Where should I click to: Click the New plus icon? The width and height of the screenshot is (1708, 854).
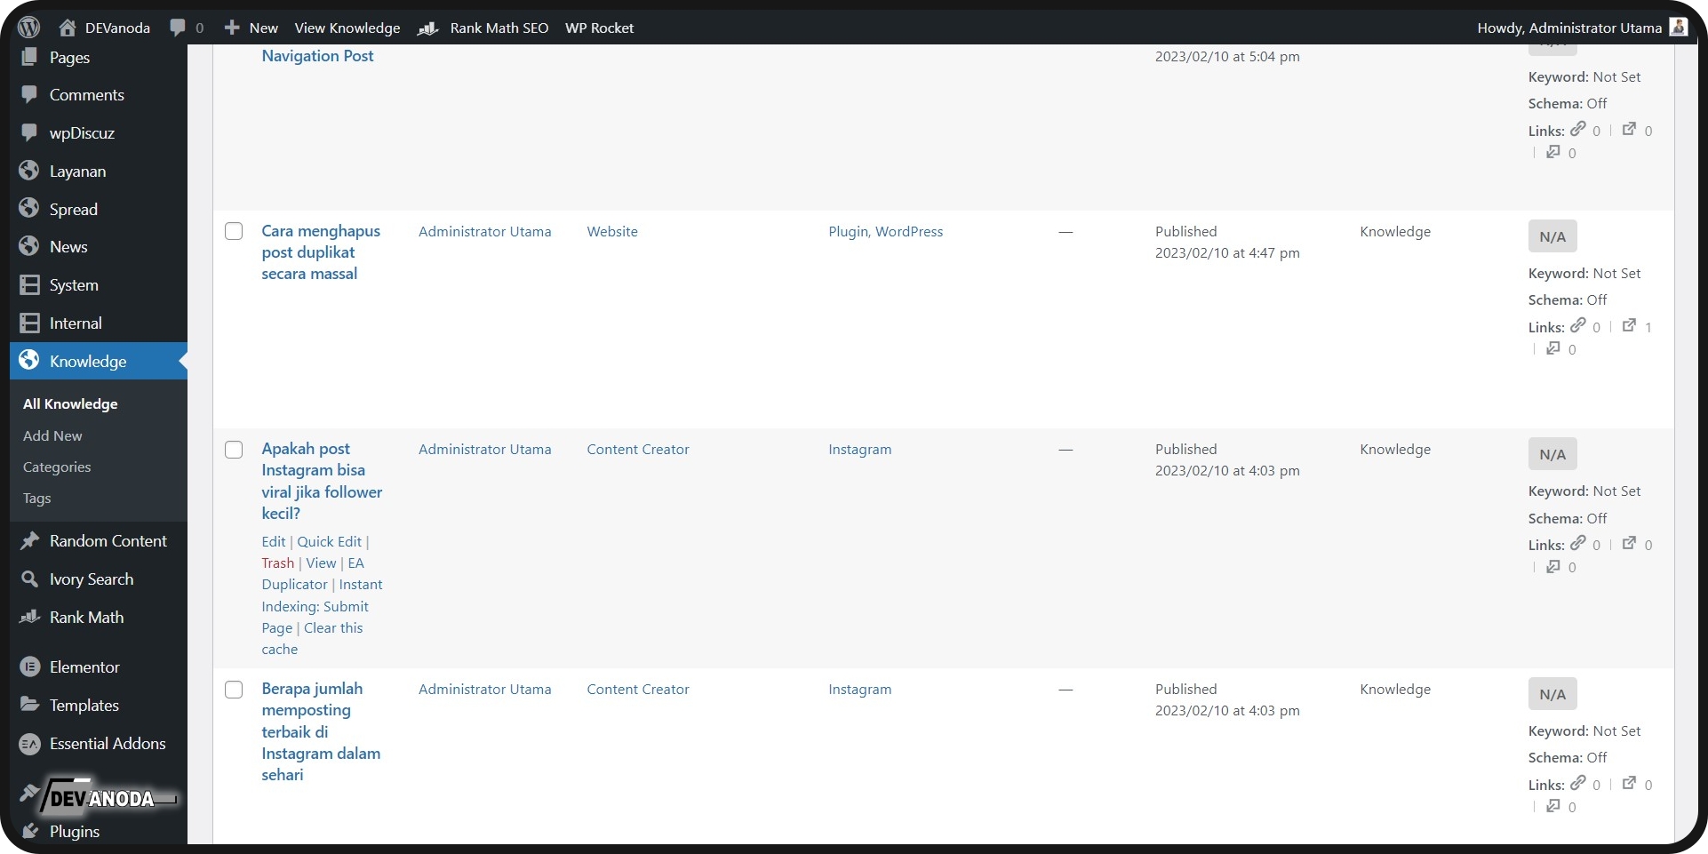tap(232, 28)
